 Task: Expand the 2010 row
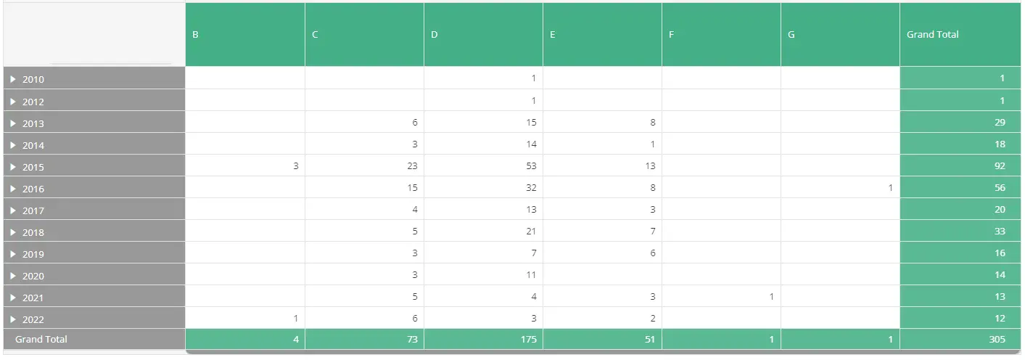point(13,79)
